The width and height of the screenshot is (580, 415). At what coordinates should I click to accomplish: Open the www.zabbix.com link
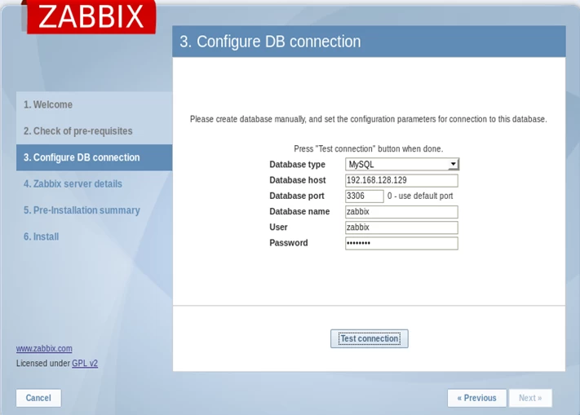pos(44,348)
